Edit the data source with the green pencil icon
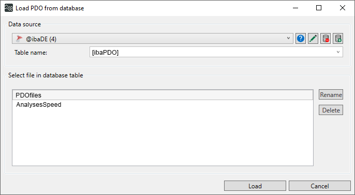Screen dimensions: 355x195 (x=313, y=39)
